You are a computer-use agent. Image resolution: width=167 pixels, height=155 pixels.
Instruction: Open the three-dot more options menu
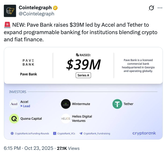160,8
